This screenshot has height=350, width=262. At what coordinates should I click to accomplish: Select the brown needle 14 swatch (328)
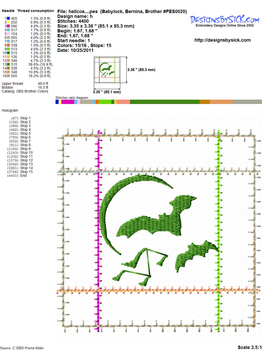[8, 68]
